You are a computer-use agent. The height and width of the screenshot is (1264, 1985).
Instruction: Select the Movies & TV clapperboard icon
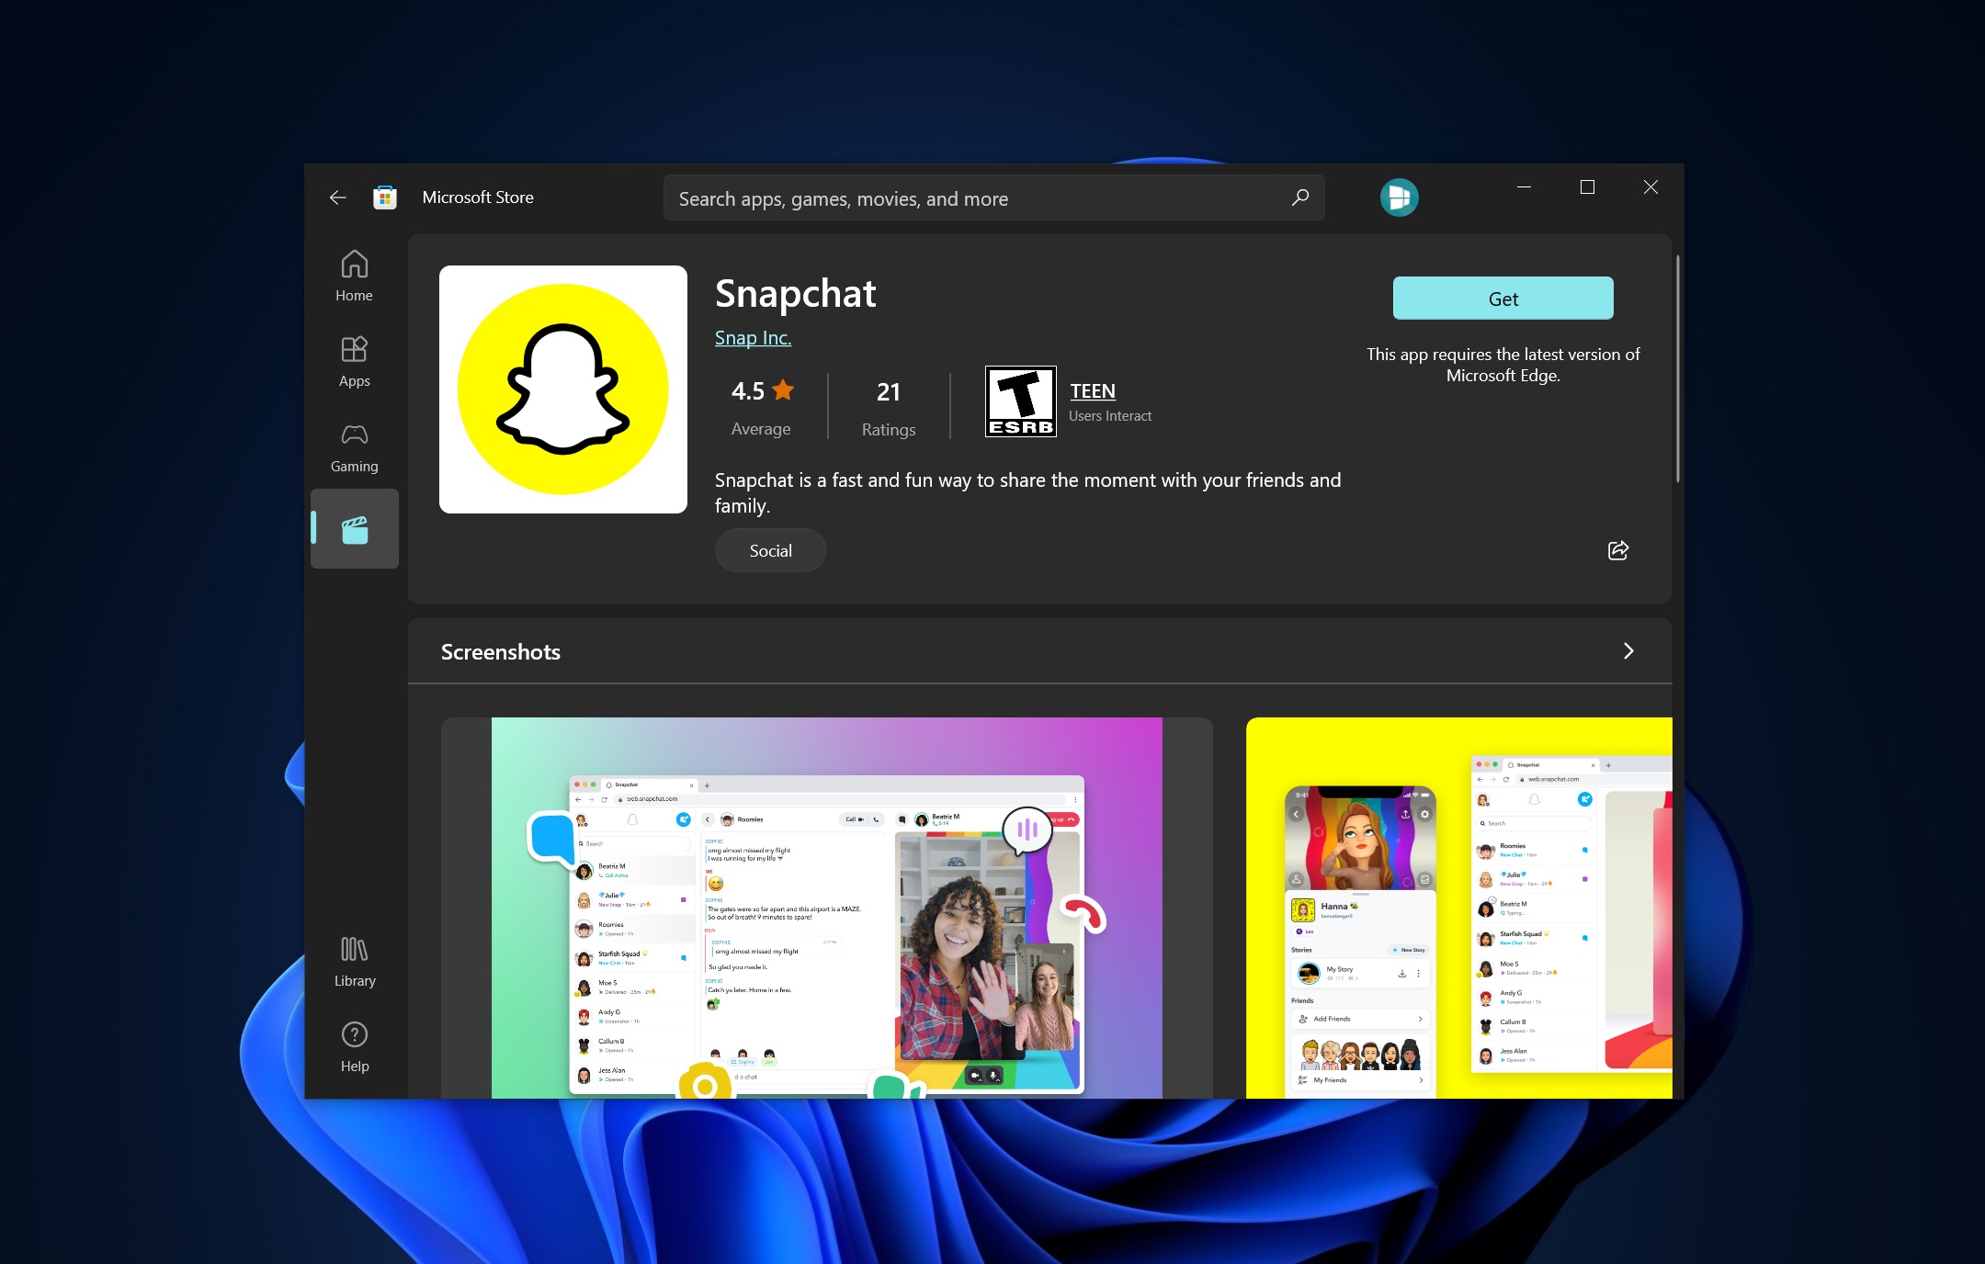coord(355,529)
